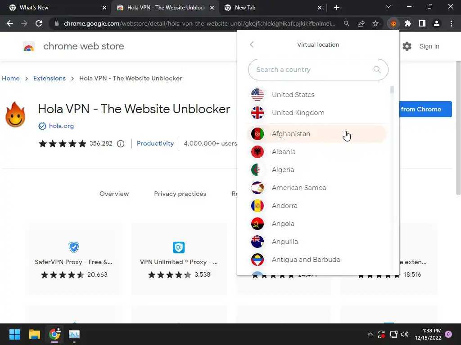The height and width of the screenshot is (345, 461).
Task: Click the forward navigation arrow
Action: pyautogui.click(x=24, y=23)
